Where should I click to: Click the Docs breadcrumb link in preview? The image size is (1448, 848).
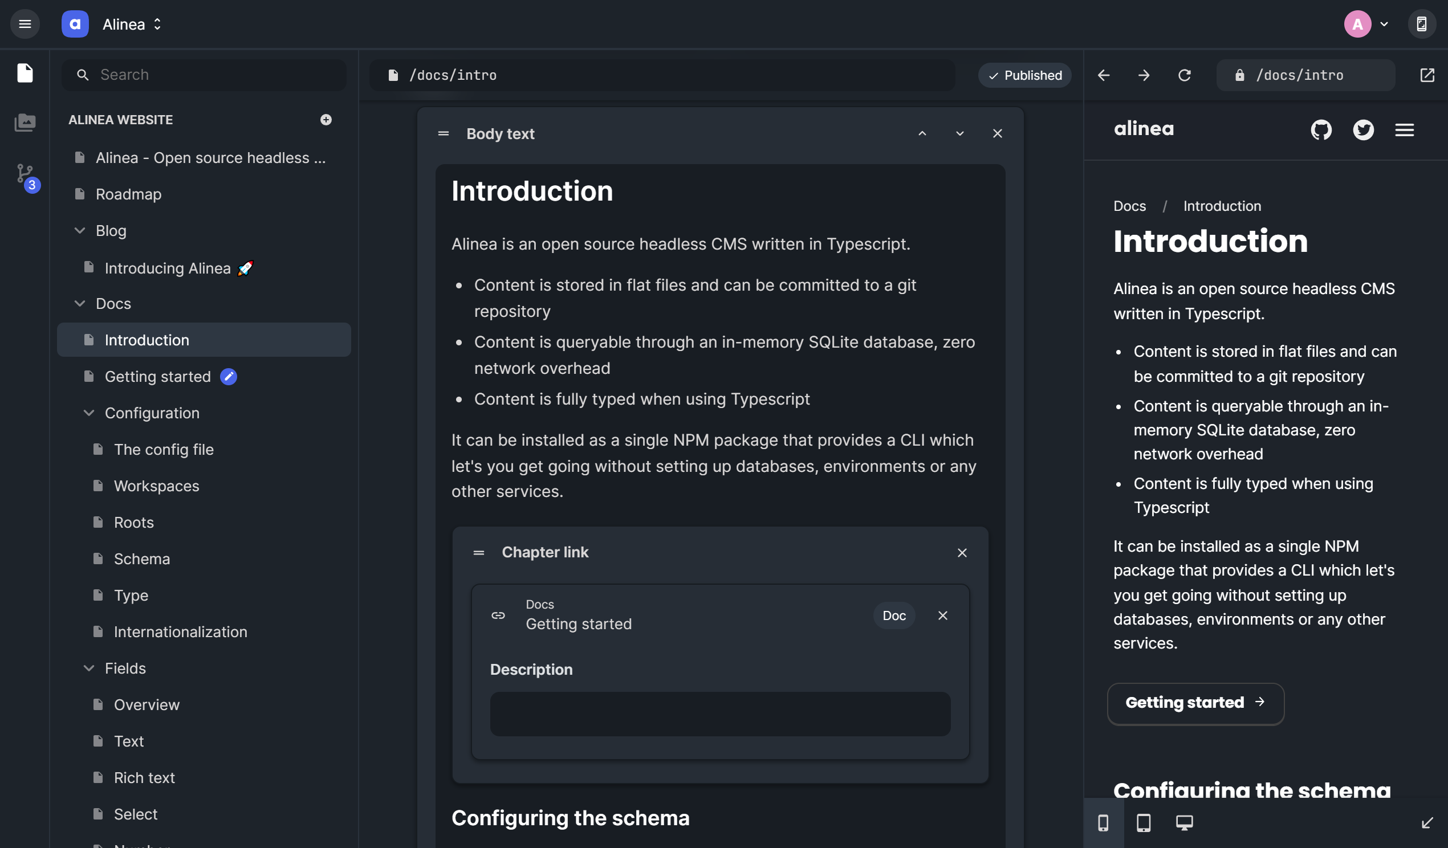1129,206
